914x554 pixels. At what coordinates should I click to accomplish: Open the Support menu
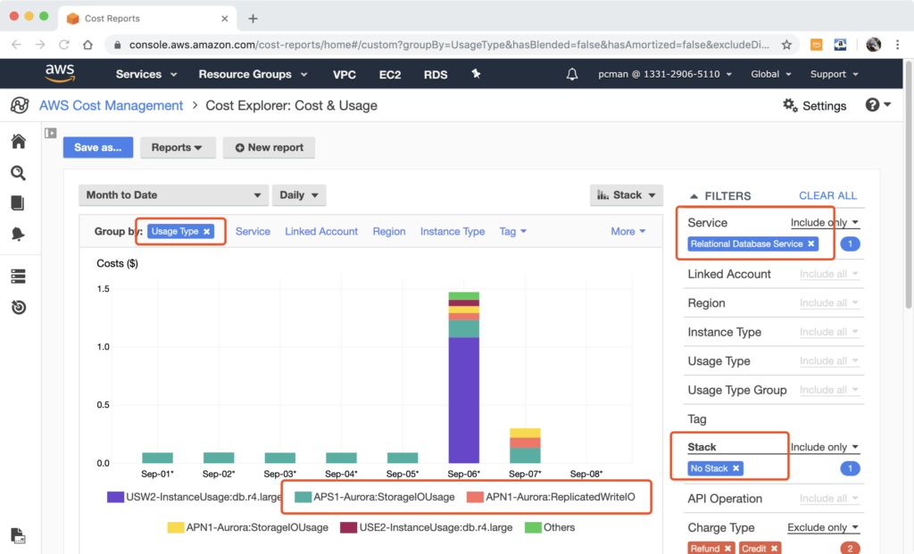tap(835, 74)
